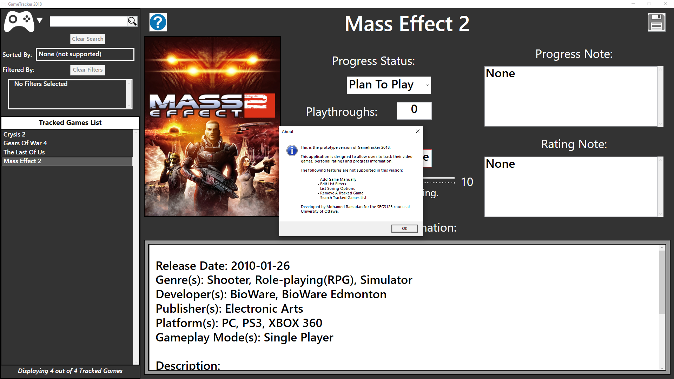Click the floppy disk save icon
This screenshot has width=674, height=379.
pyautogui.click(x=656, y=22)
